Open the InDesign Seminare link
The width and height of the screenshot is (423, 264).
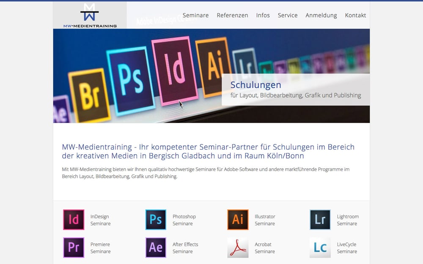tap(100, 220)
